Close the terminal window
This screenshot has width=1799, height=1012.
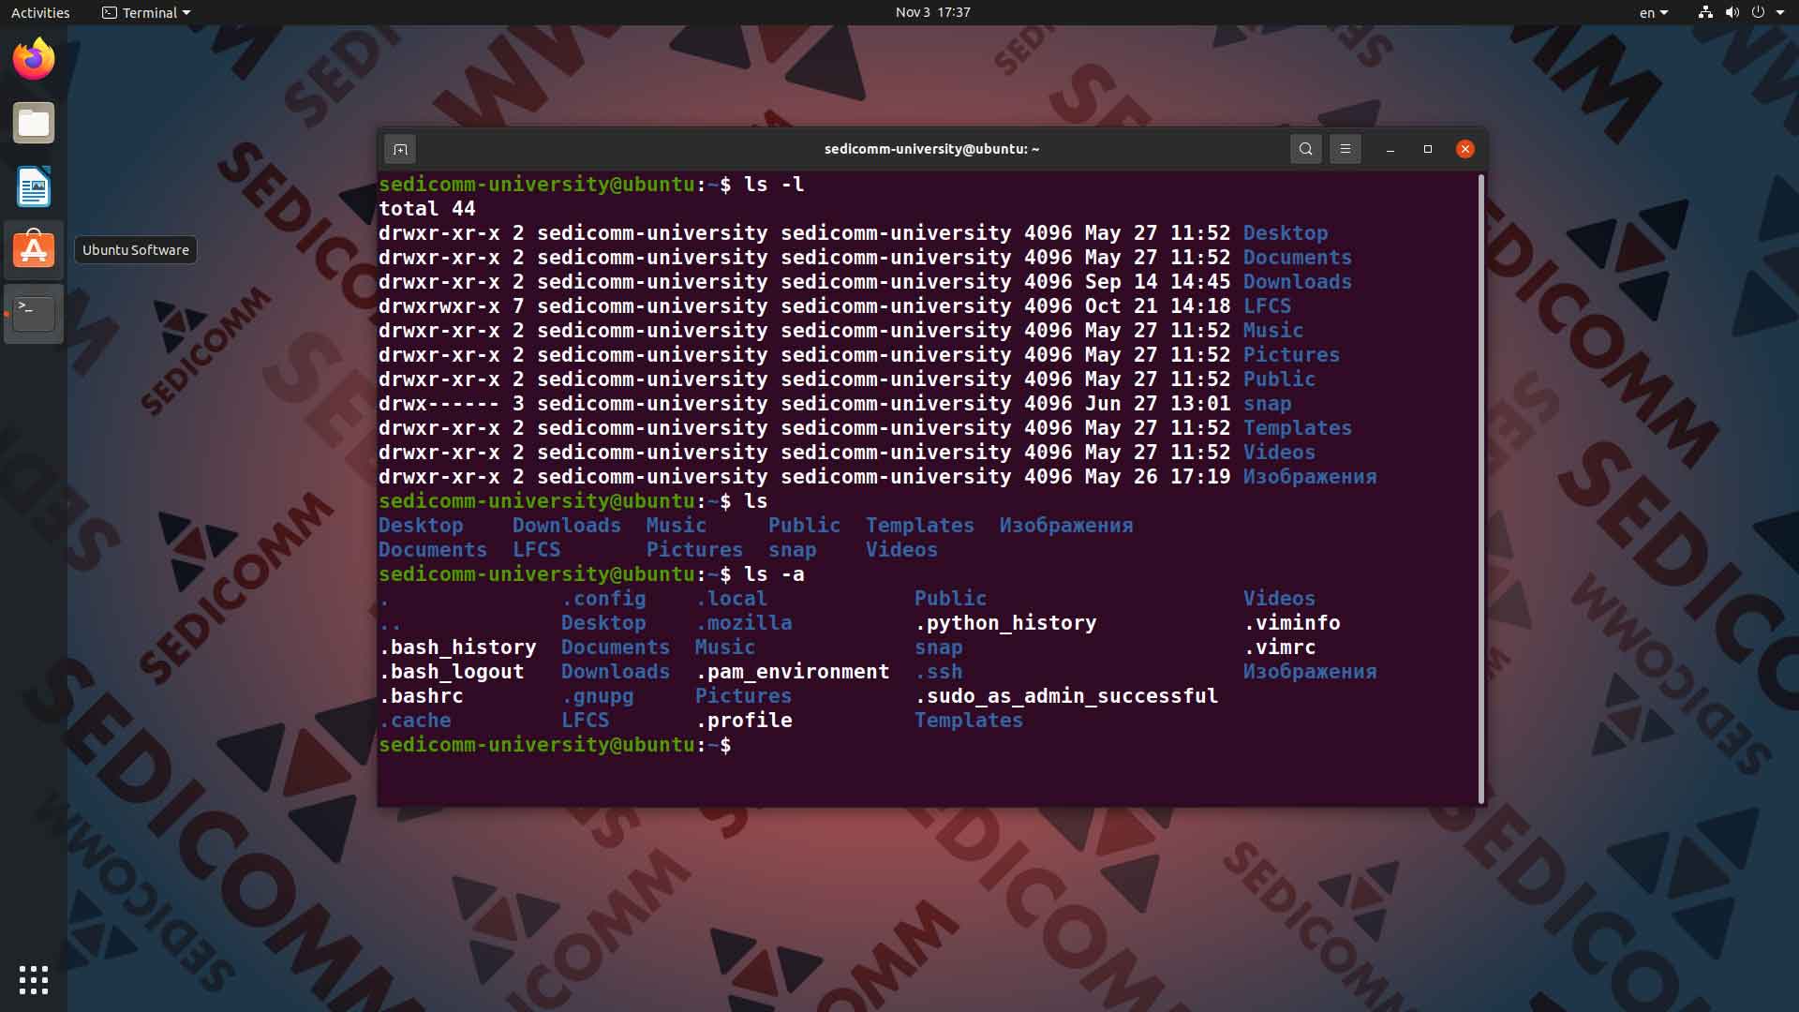(x=1465, y=149)
